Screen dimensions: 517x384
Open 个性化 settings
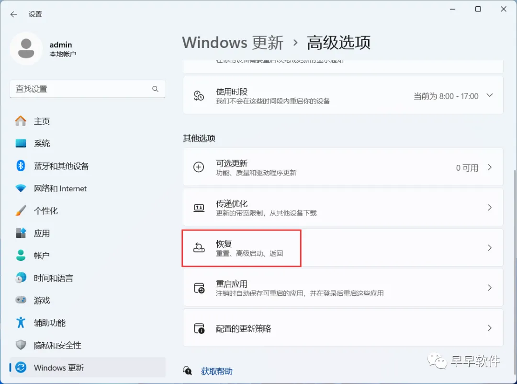(88, 210)
